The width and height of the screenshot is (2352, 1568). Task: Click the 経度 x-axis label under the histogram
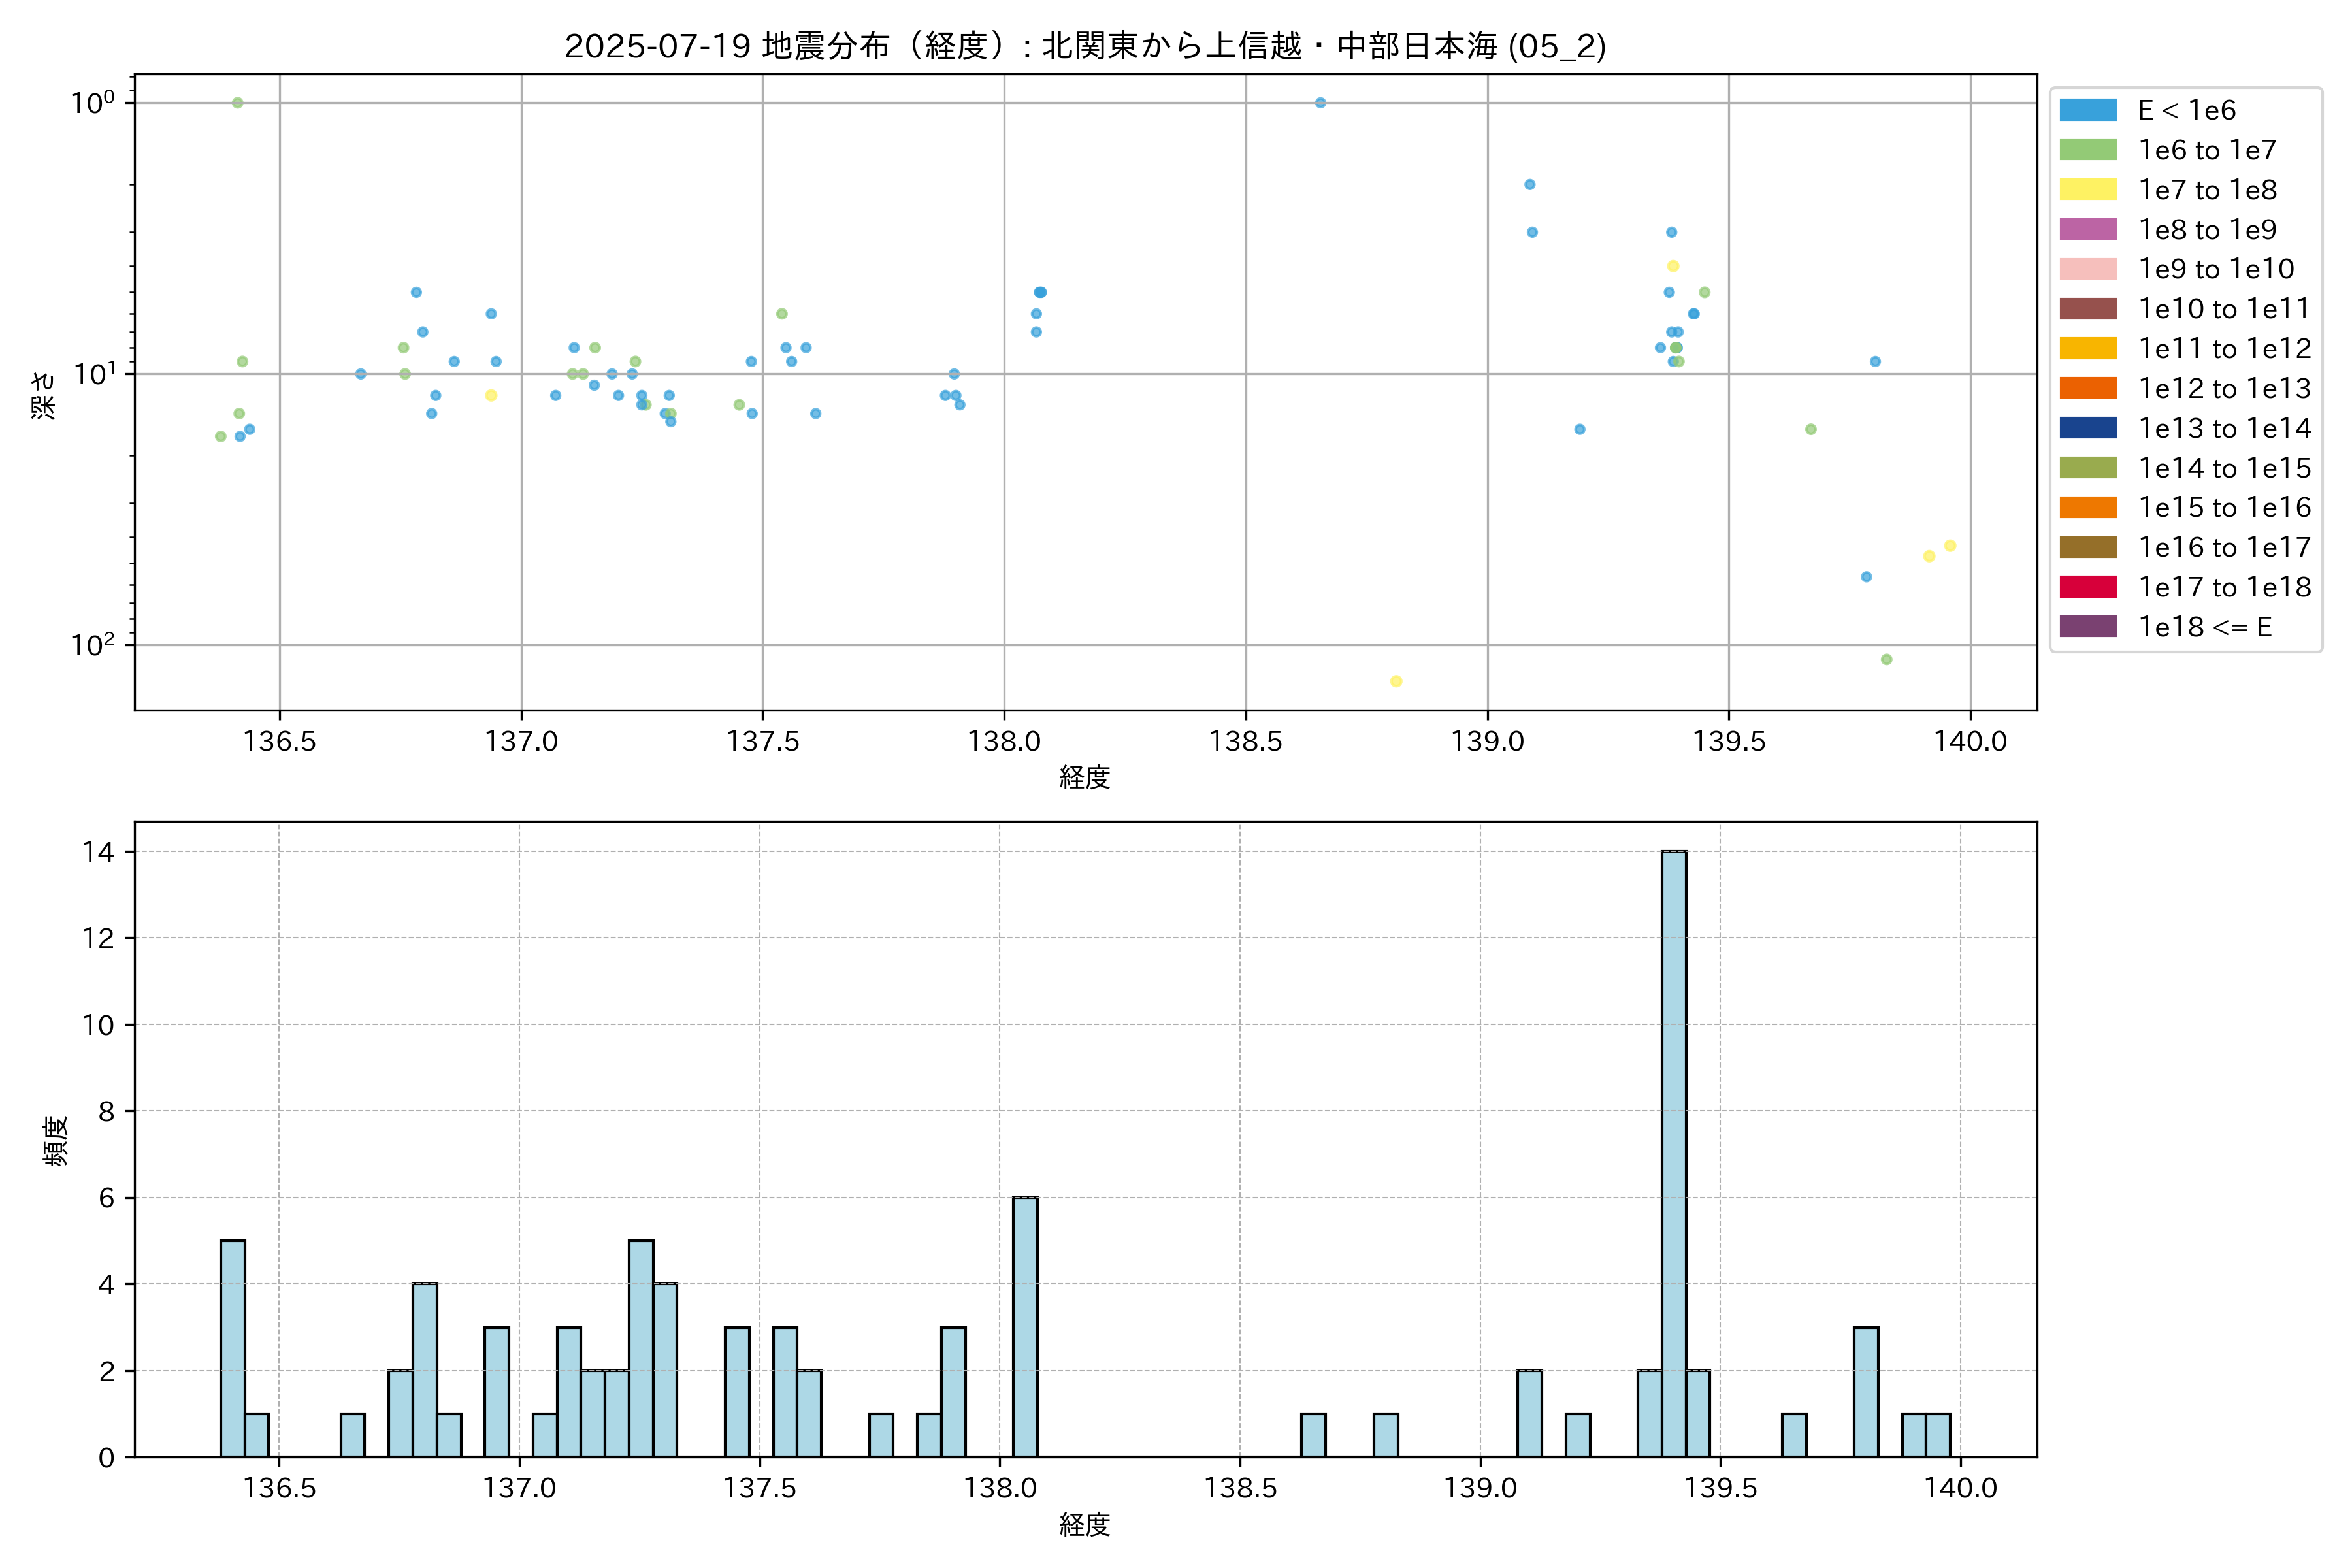pyautogui.click(x=1085, y=1525)
